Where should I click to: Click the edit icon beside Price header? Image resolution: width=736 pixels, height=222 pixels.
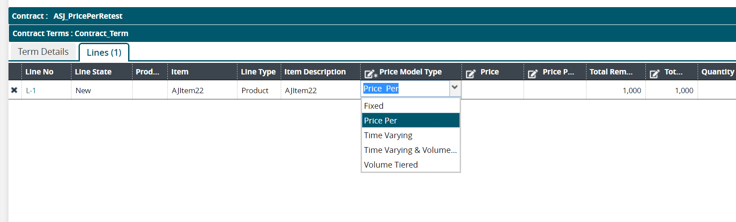470,74
